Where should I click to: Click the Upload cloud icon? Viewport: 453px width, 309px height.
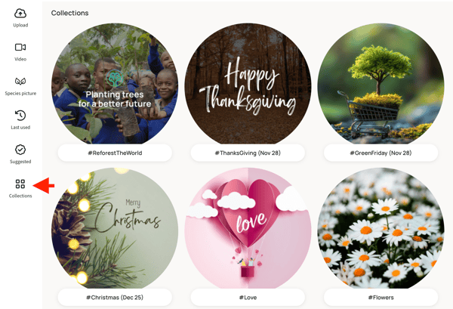[20, 14]
